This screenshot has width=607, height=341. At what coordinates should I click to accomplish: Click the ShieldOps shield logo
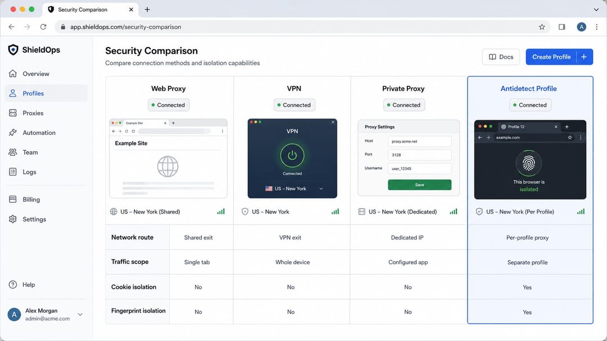pyautogui.click(x=13, y=50)
